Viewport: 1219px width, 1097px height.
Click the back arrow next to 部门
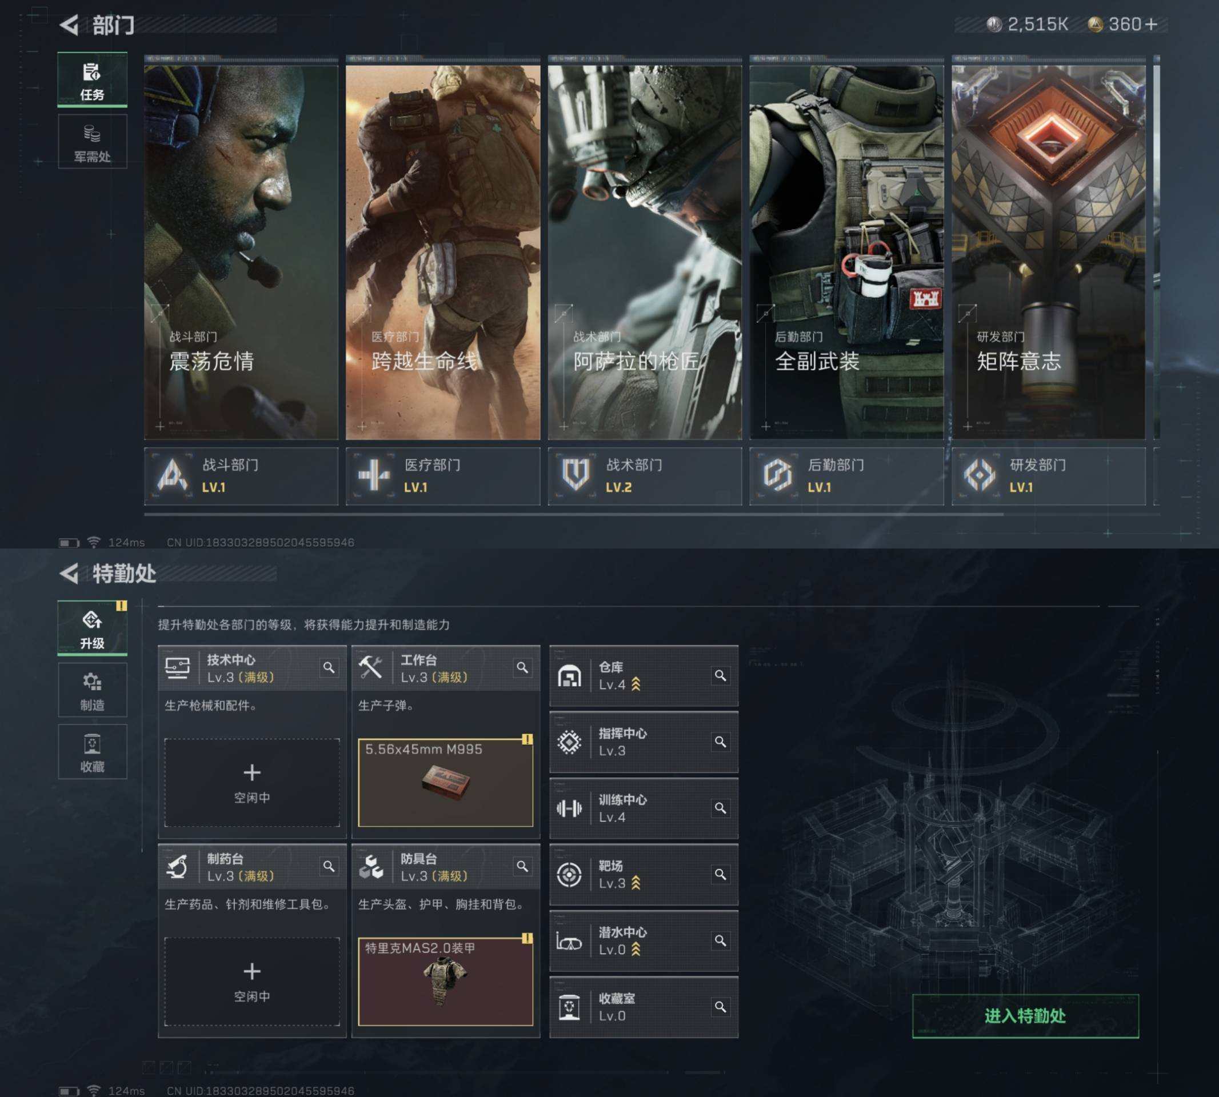(x=69, y=25)
